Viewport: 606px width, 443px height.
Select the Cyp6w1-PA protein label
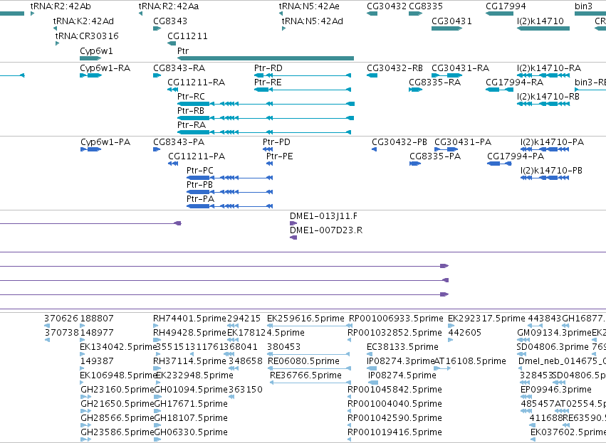(105, 142)
